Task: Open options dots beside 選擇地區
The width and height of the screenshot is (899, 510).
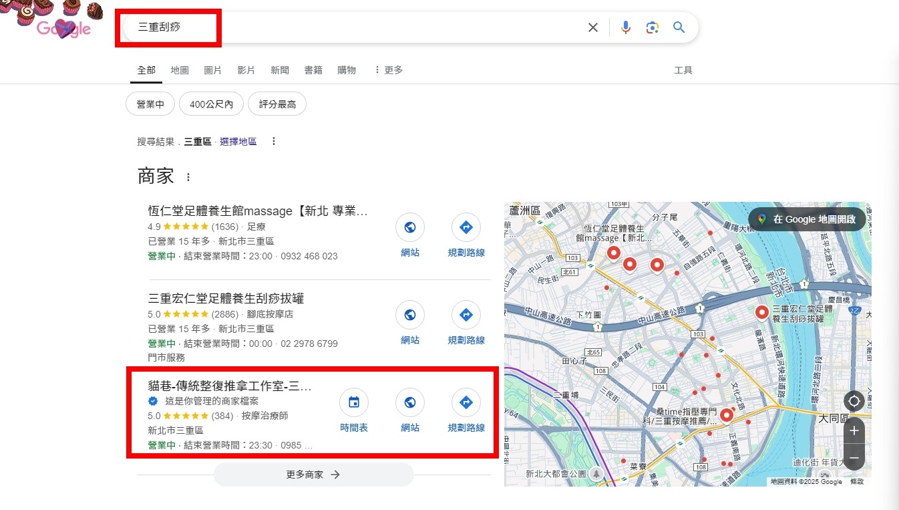Action: coord(273,142)
